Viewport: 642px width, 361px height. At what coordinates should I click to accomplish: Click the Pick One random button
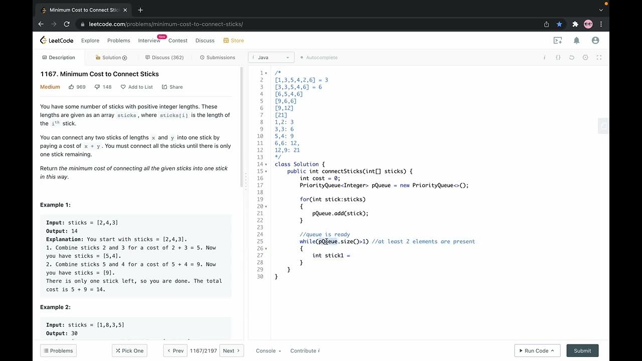[x=129, y=351]
